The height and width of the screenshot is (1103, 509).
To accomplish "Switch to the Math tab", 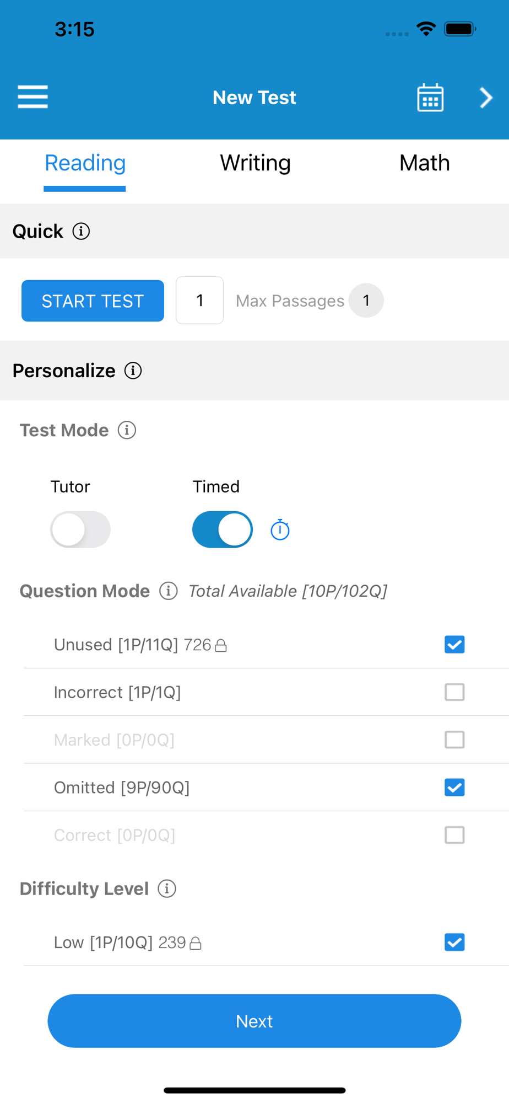I will (424, 163).
